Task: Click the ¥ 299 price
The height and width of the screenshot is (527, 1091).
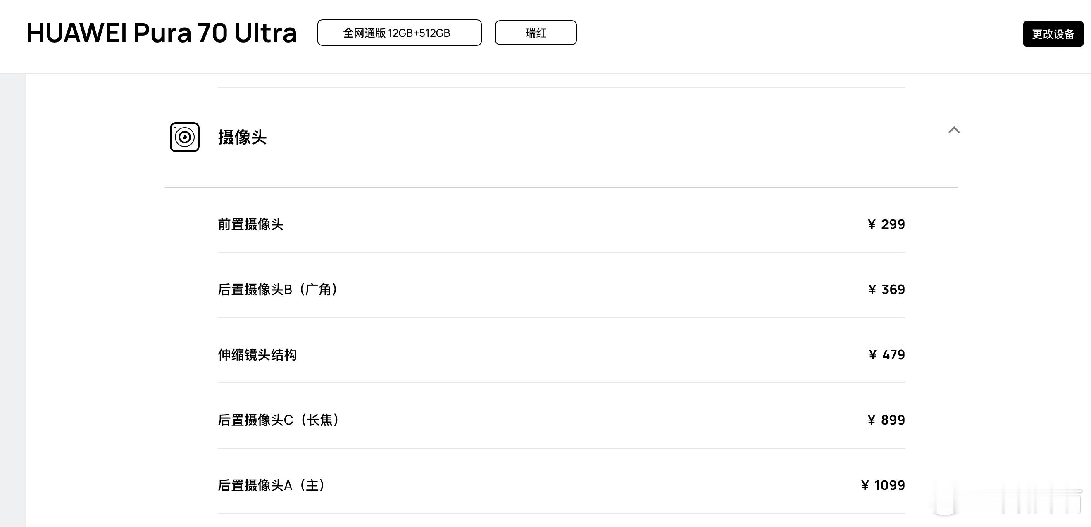Action: 886,224
